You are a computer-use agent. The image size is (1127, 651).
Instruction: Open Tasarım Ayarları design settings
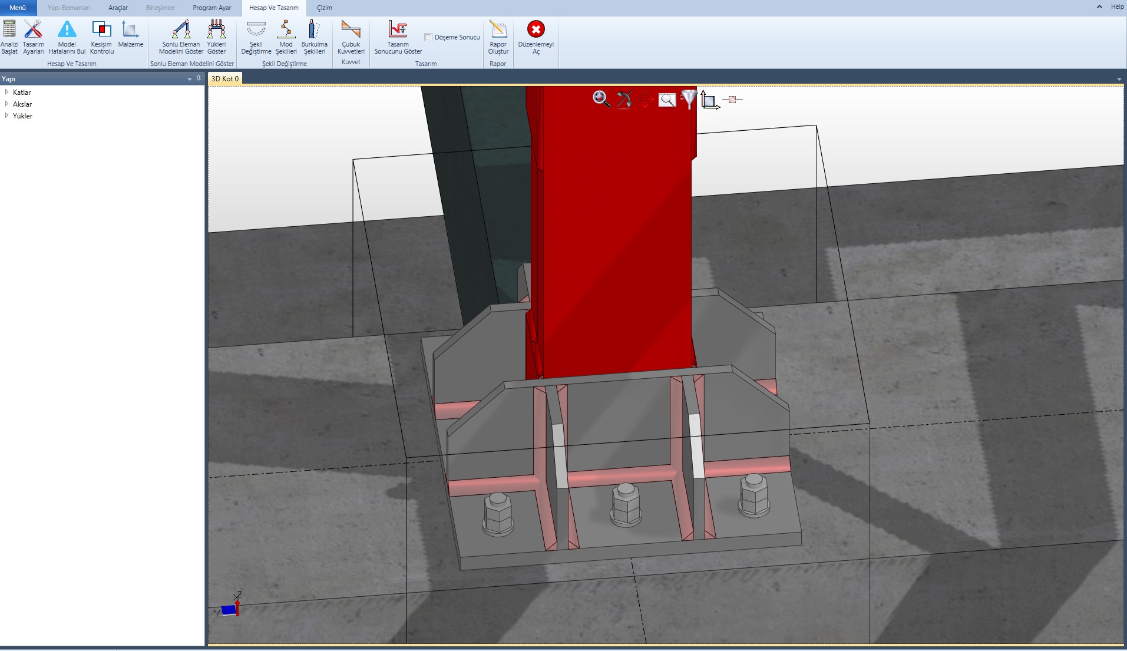tap(33, 37)
